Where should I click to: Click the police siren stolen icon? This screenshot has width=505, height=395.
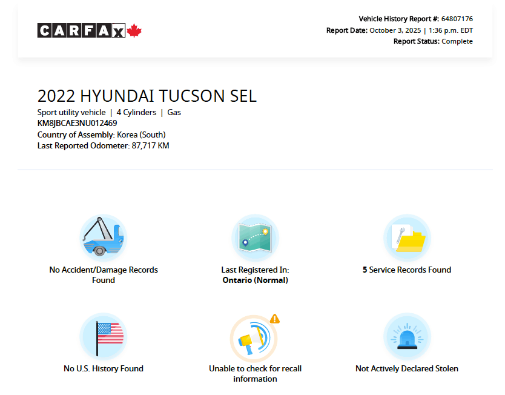coord(407,336)
